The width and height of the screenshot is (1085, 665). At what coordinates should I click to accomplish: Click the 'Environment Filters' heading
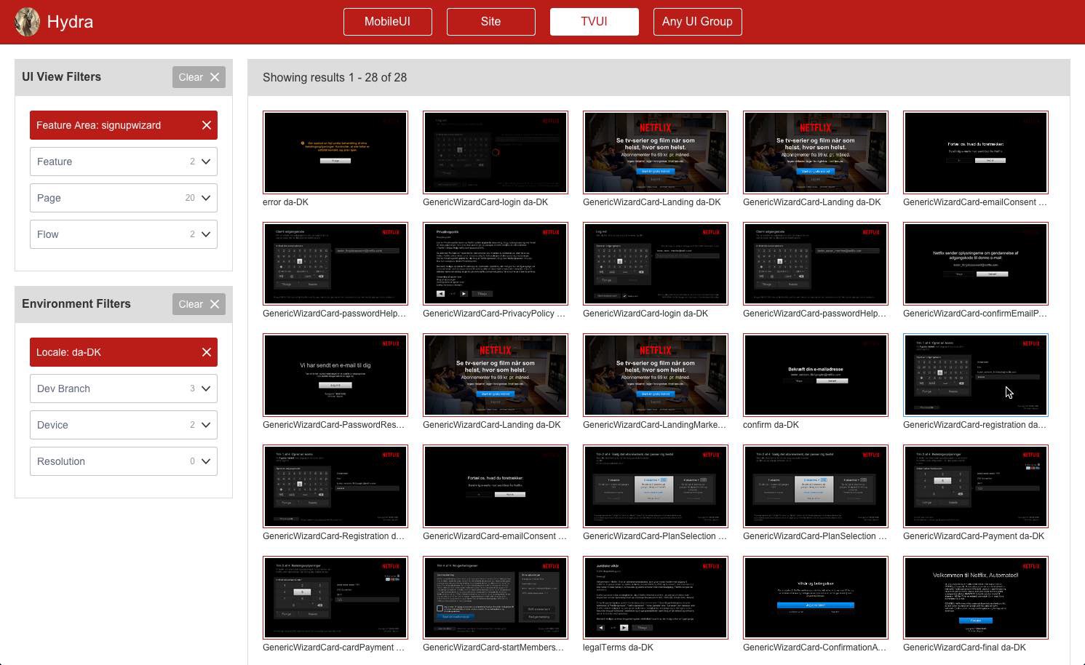(76, 304)
